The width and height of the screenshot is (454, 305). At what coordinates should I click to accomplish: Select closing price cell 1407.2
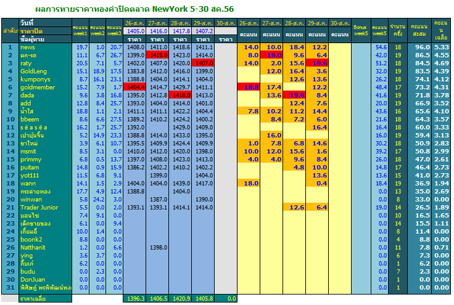[x=203, y=31]
